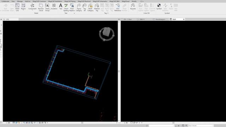Open the MagiCAD Schematics tab
This screenshot has height=127, width=226.
click(100, 1)
